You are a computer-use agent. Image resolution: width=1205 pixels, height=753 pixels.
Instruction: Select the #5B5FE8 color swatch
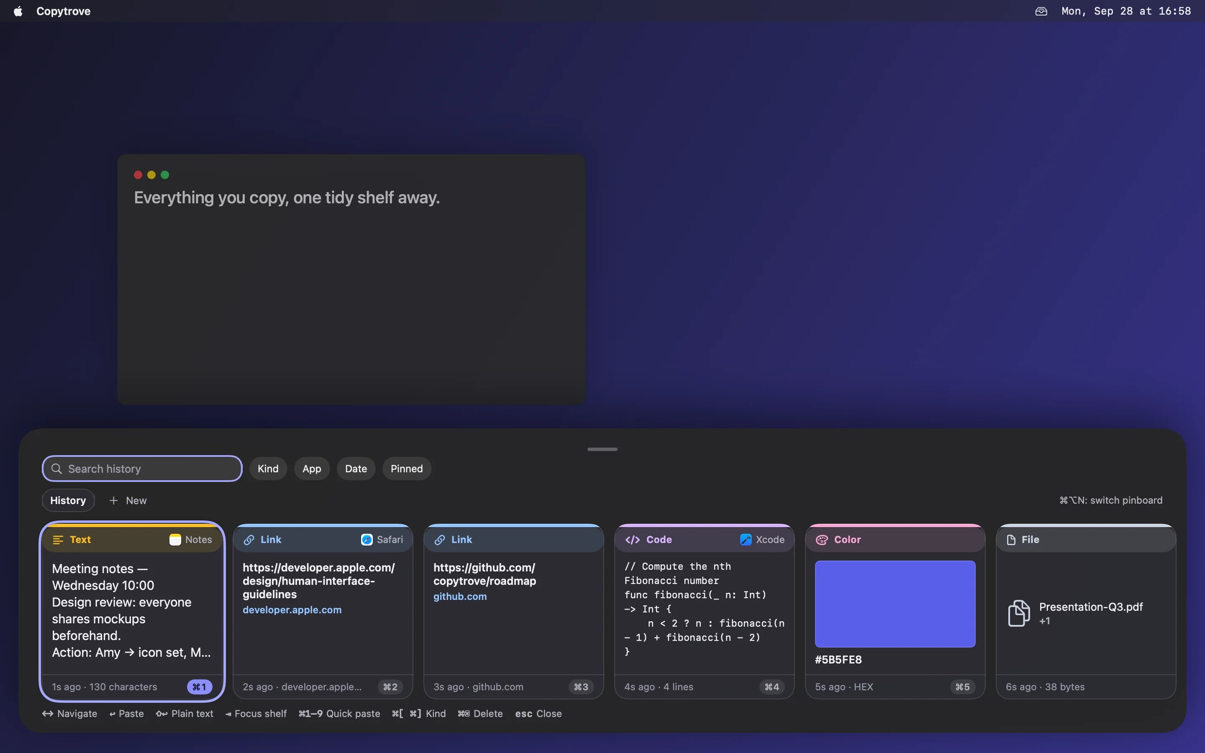[x=895, y=604]
